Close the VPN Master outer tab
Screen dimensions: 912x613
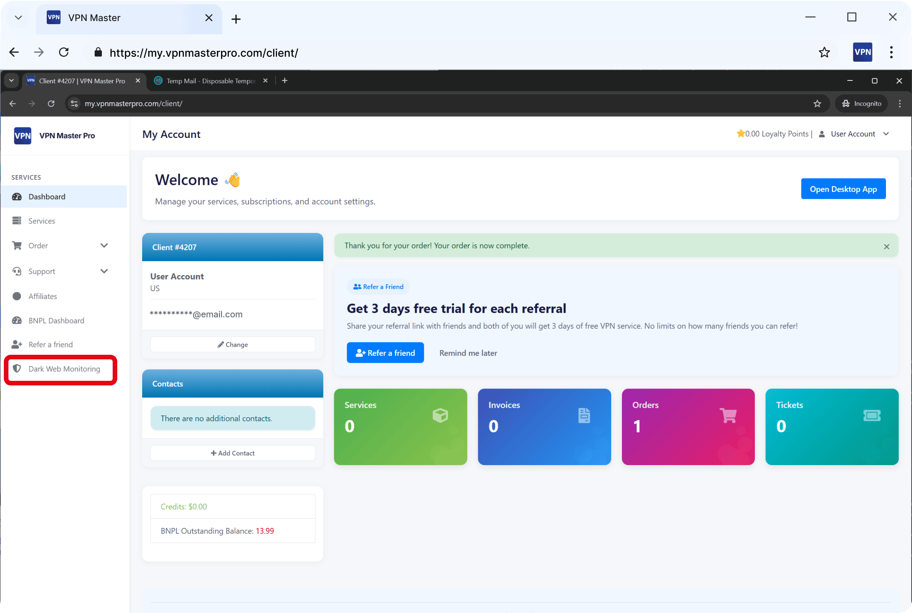point(209,18)
